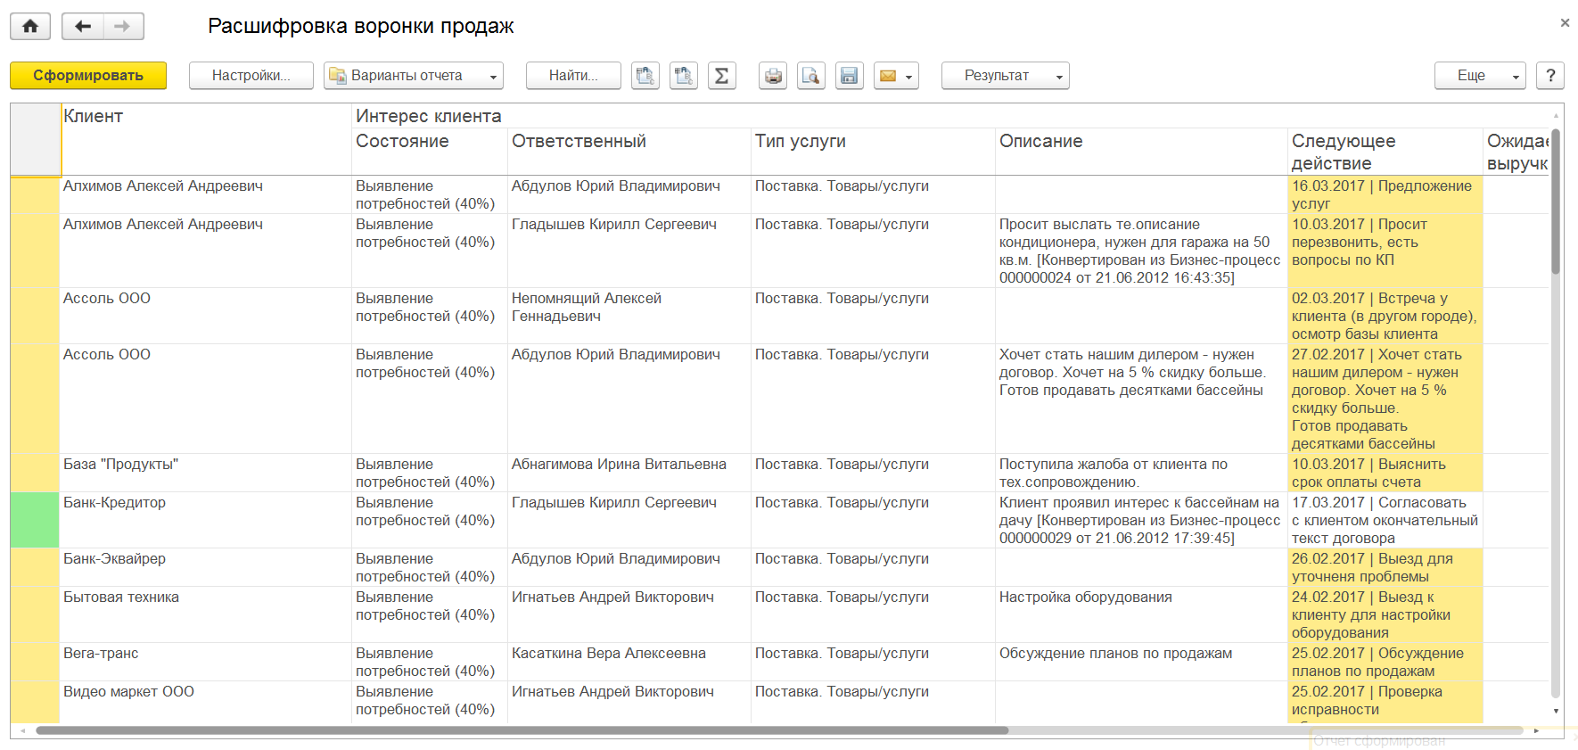
Task: Print the report using the printer icon
Action: tap(773, 76)
